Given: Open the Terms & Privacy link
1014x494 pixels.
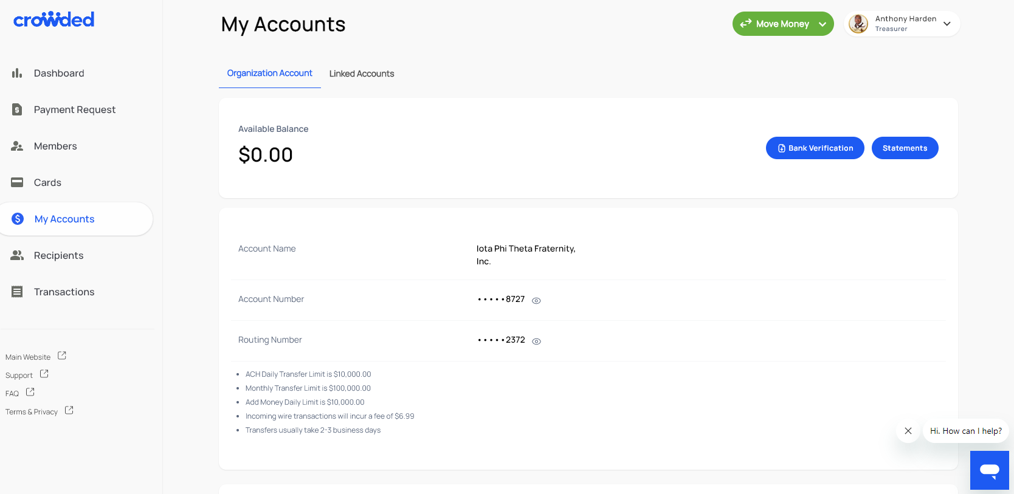Looking at the screenshot, I should click(32, 411).
